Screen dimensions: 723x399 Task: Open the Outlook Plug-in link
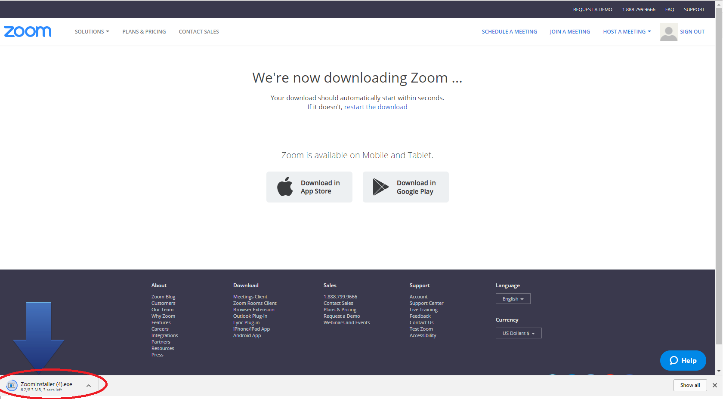point(250,316)
